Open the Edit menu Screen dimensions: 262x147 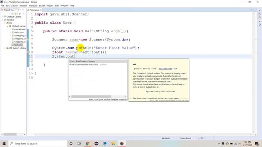(8, 6)
